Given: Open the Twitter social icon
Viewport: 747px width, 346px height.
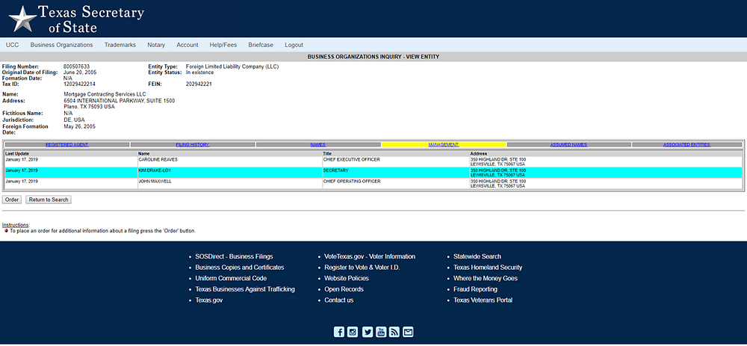Looking at the screenshot, I should click(367, 333).
